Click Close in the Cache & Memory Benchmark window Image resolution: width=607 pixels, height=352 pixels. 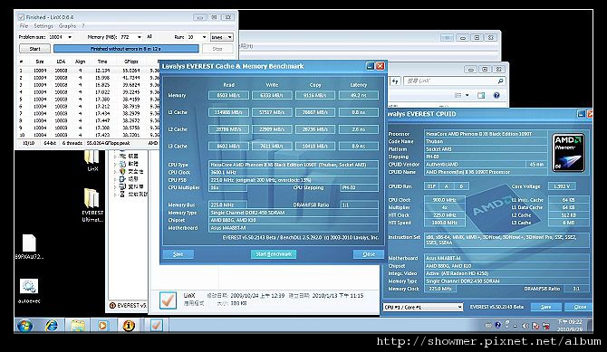[x=369, y=254]
